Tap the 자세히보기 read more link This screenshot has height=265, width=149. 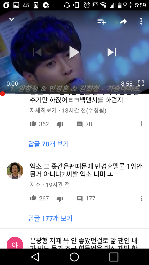pos(43,111)
